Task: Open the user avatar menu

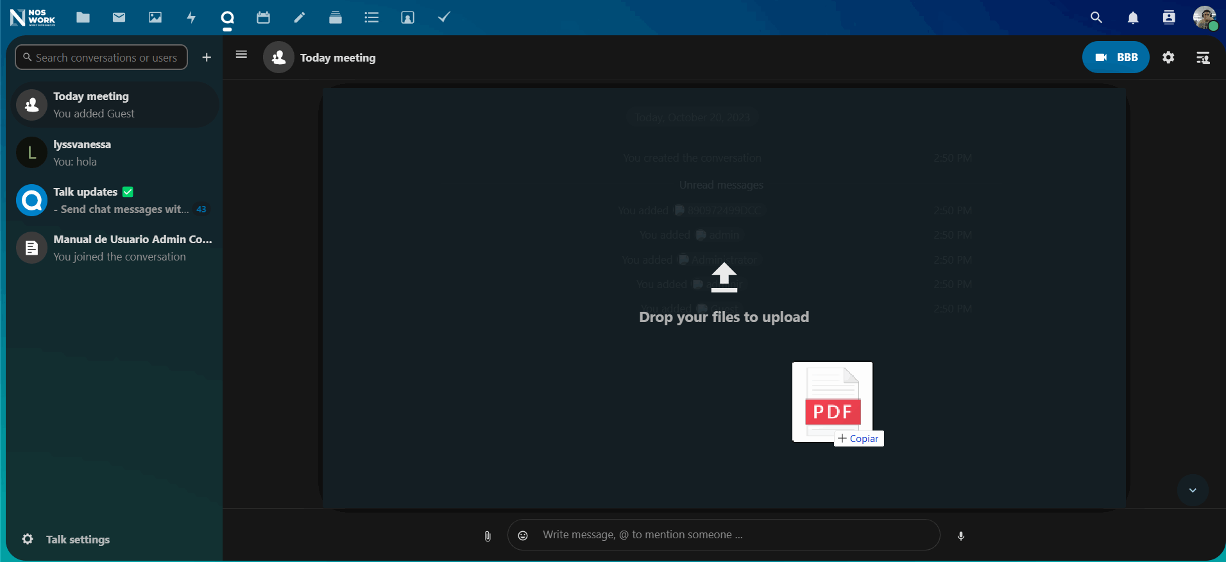Action: click(1205, 17)
